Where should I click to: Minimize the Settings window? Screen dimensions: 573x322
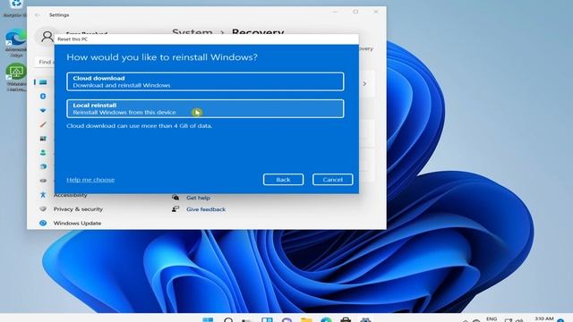(x=336, y=12)
